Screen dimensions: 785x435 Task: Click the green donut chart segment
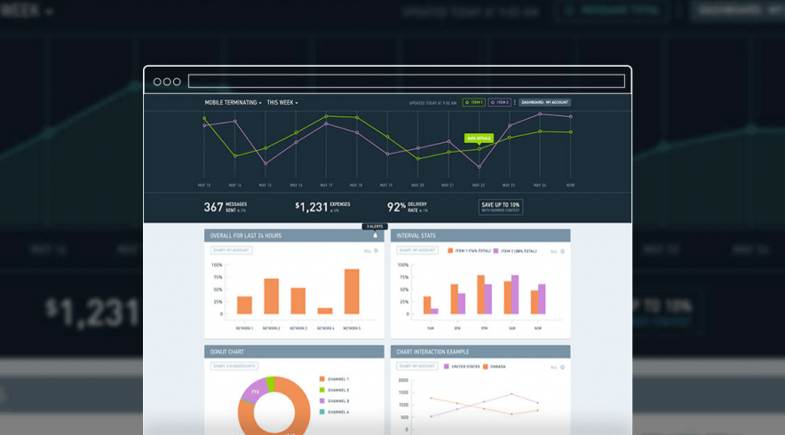pos(270,384)
